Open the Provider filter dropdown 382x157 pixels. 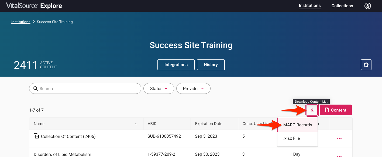pos(193,88)
